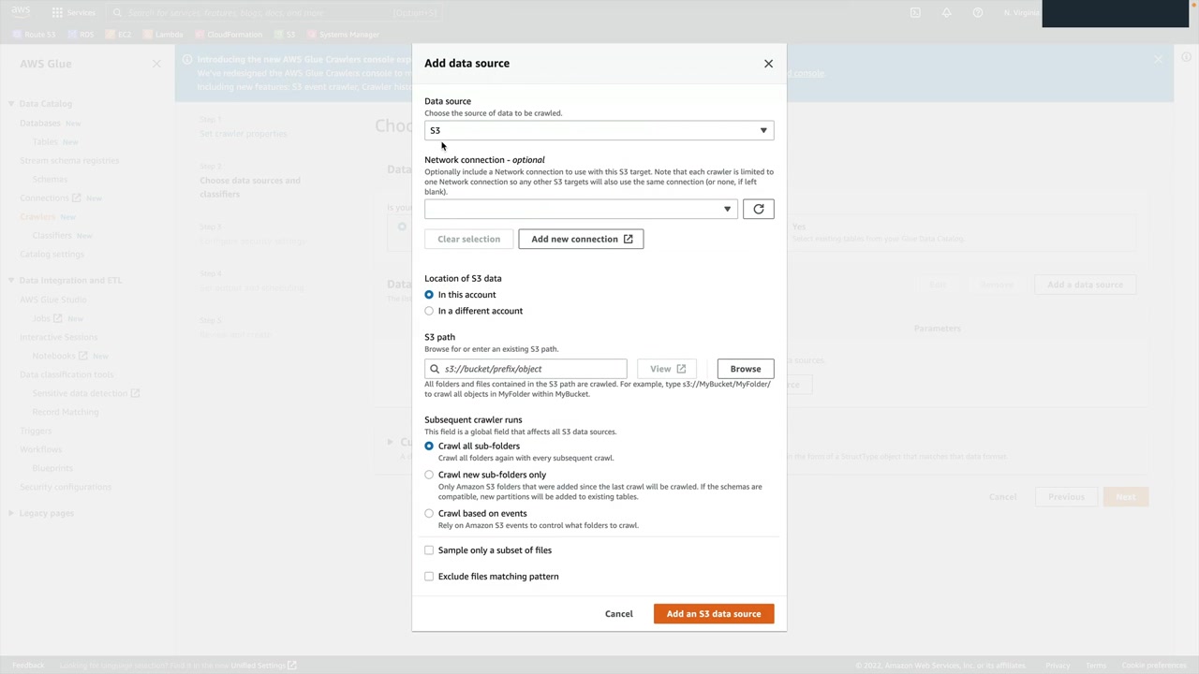Click Add new connection button

coord(581,239)
